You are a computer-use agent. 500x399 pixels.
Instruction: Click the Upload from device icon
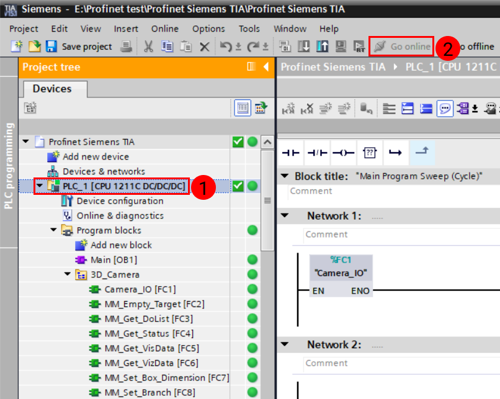[x=323, y=47]
